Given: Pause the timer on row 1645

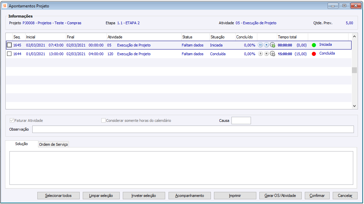Looking at the screenshot, I should tap(260, 45).
